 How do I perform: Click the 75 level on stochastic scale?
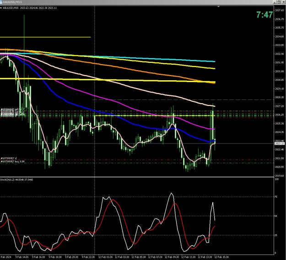[x=276, y=197]
